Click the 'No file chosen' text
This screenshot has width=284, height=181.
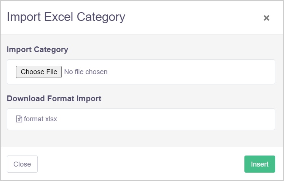[86, 72]
